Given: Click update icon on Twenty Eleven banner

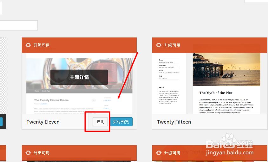Looking at the screenshot, I should [28, 45].
